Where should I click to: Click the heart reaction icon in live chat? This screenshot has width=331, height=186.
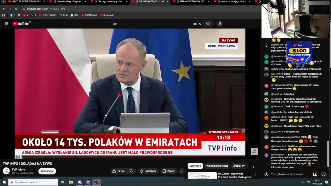(x=324, y=174)
